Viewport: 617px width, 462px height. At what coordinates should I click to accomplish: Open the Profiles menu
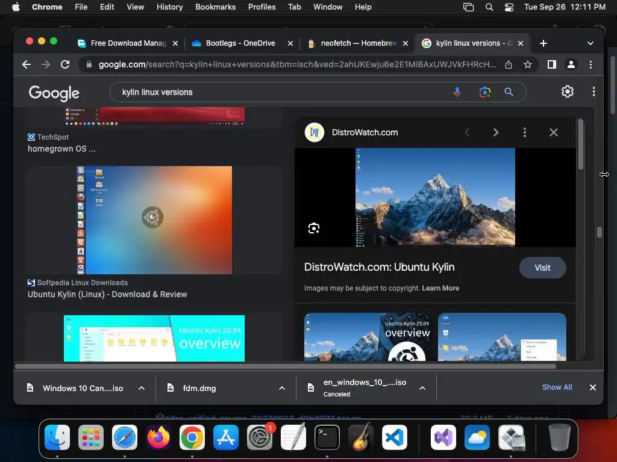tap(262, 7)
